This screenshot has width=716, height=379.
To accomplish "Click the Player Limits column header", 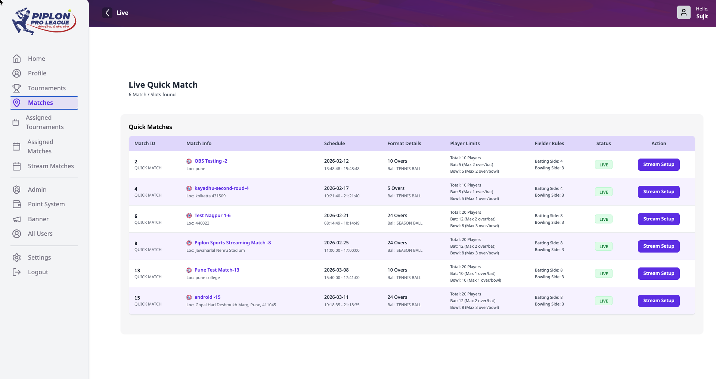I will [x=465, y=144].
